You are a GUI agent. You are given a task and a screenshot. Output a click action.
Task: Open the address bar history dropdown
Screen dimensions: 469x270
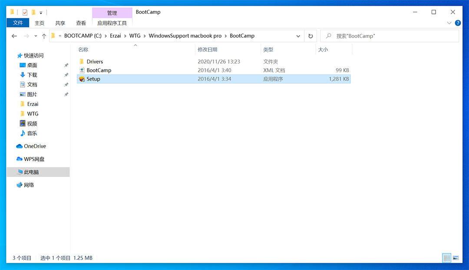tap(299, 36)
